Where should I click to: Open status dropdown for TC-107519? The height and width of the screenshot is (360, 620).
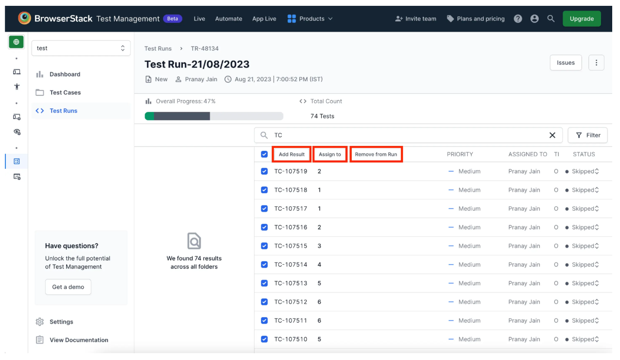[582, 171]
